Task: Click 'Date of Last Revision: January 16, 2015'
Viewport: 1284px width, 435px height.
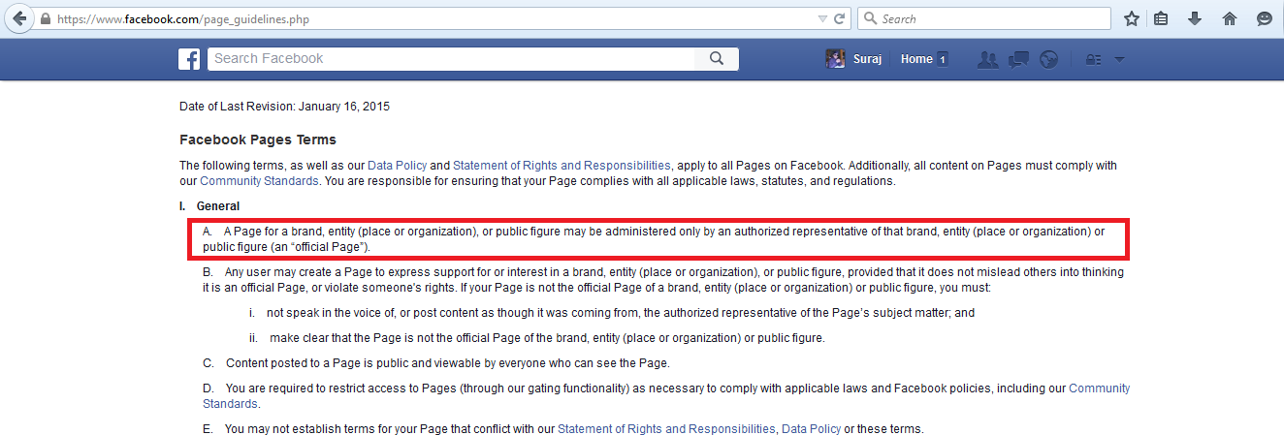Action: click(285, 106)
